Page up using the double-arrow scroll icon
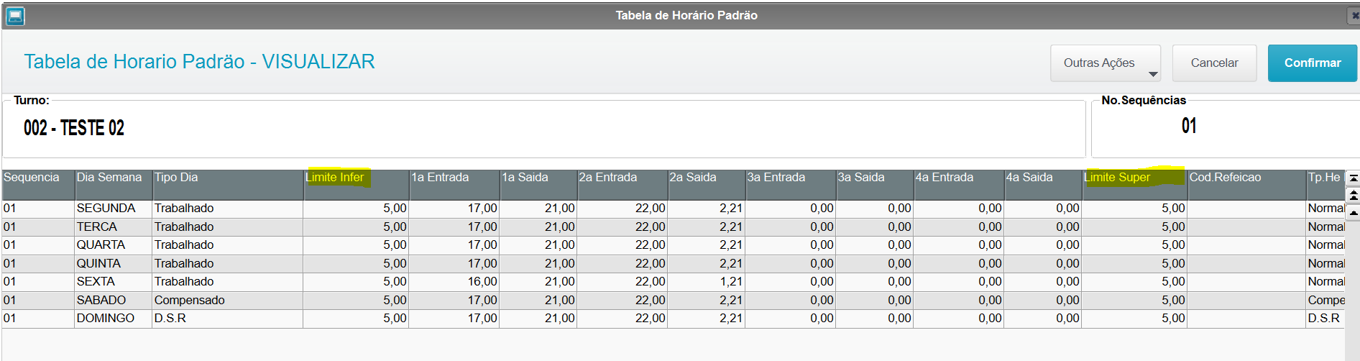 (1353, 195)
